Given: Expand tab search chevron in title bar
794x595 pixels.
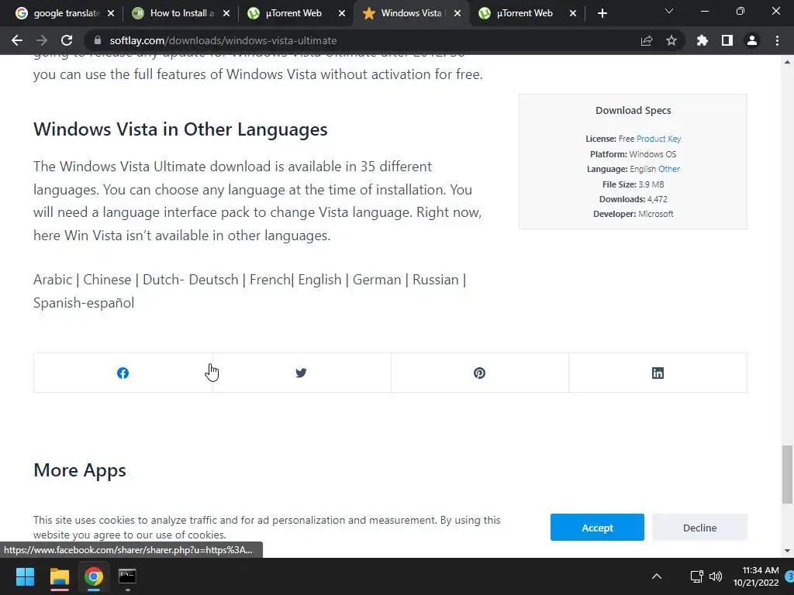Looking at the screenshot, I should [x=669, y=11].
